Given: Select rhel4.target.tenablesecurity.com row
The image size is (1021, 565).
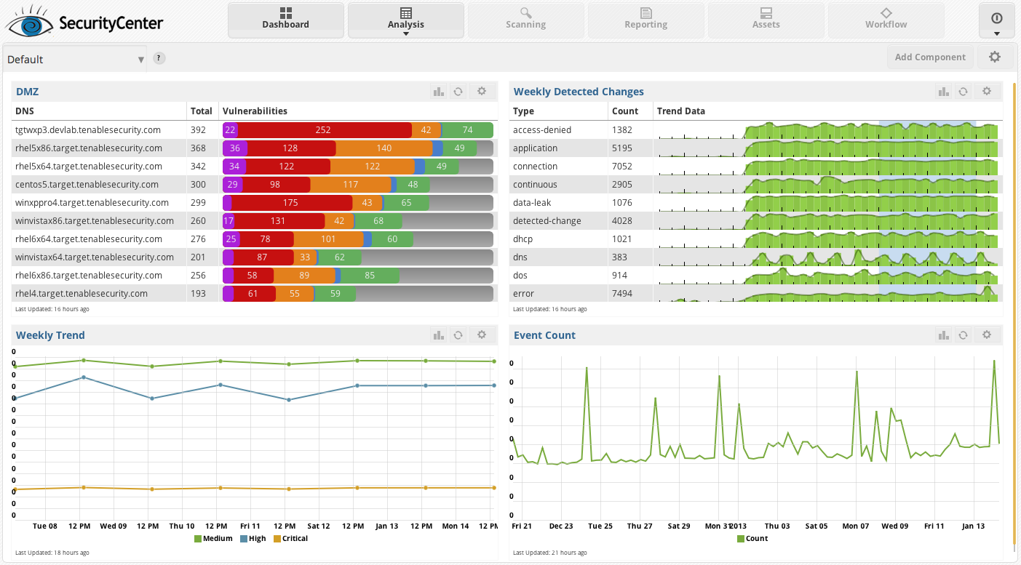Looking at the screenshot, I should tap(254, 294).
